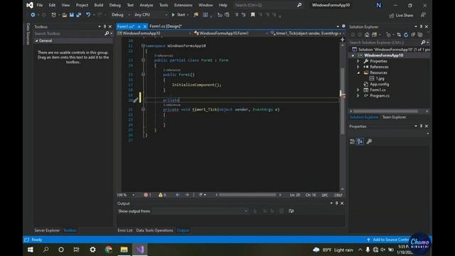Open the timer1_Tick member dropdown
Viewport: 455px width, 256px height.
pos(307,33)
